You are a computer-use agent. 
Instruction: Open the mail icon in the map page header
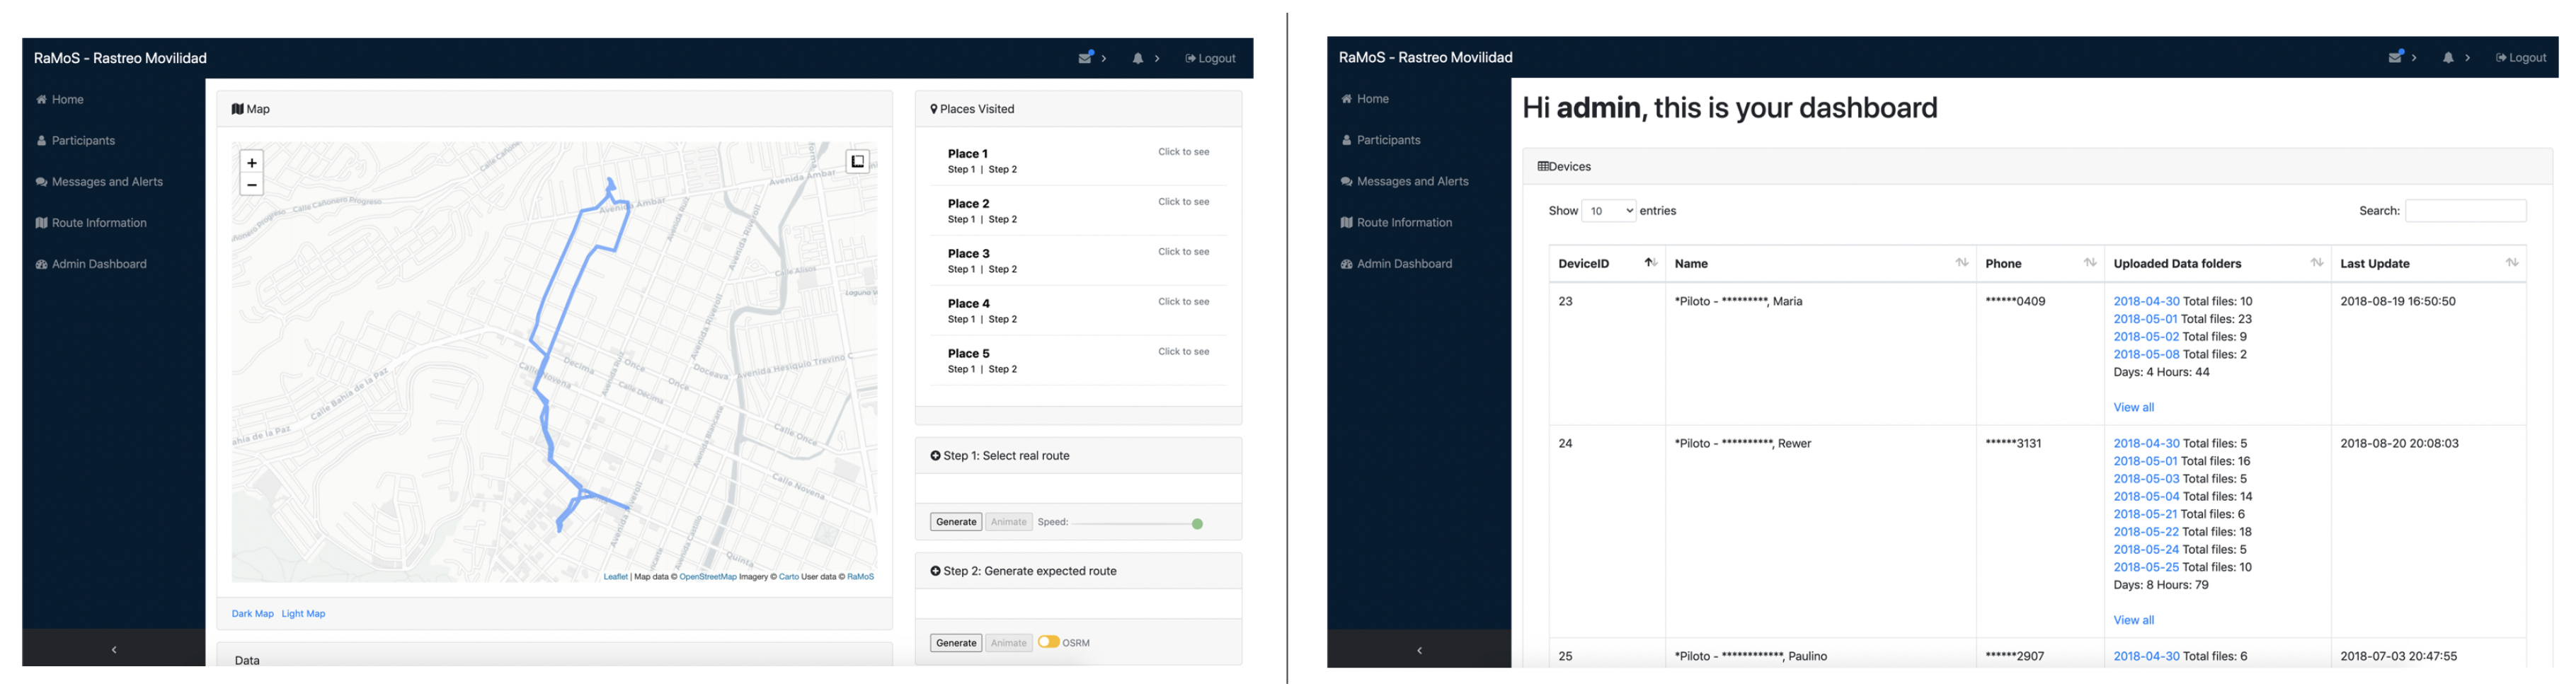point(1085,58)
